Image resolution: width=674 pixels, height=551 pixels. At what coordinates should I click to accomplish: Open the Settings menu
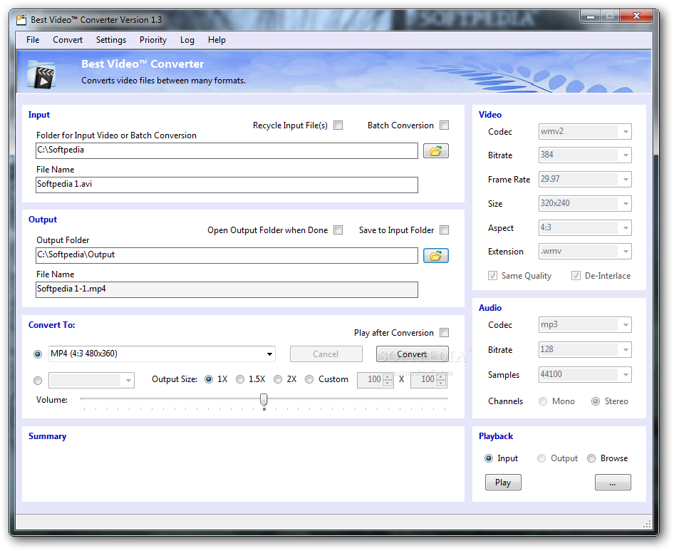tap(111, 40)
